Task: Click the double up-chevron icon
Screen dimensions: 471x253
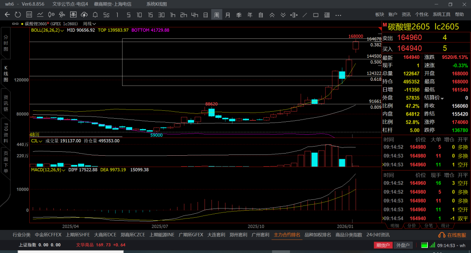Action: [272, 14]
